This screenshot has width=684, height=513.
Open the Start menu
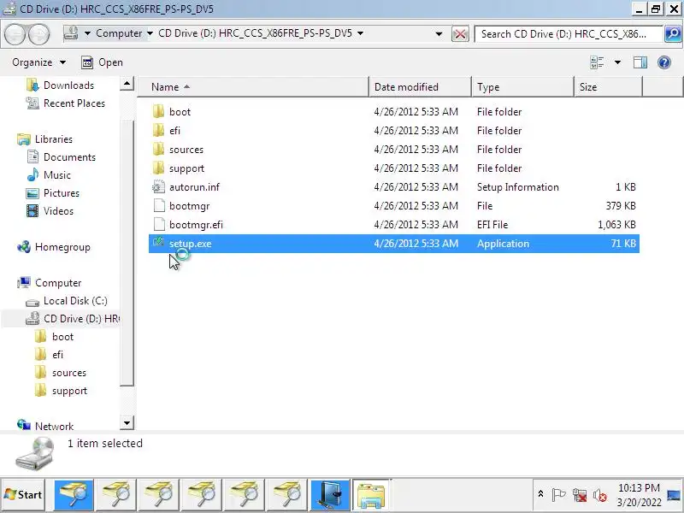click(x=23, y=495)
